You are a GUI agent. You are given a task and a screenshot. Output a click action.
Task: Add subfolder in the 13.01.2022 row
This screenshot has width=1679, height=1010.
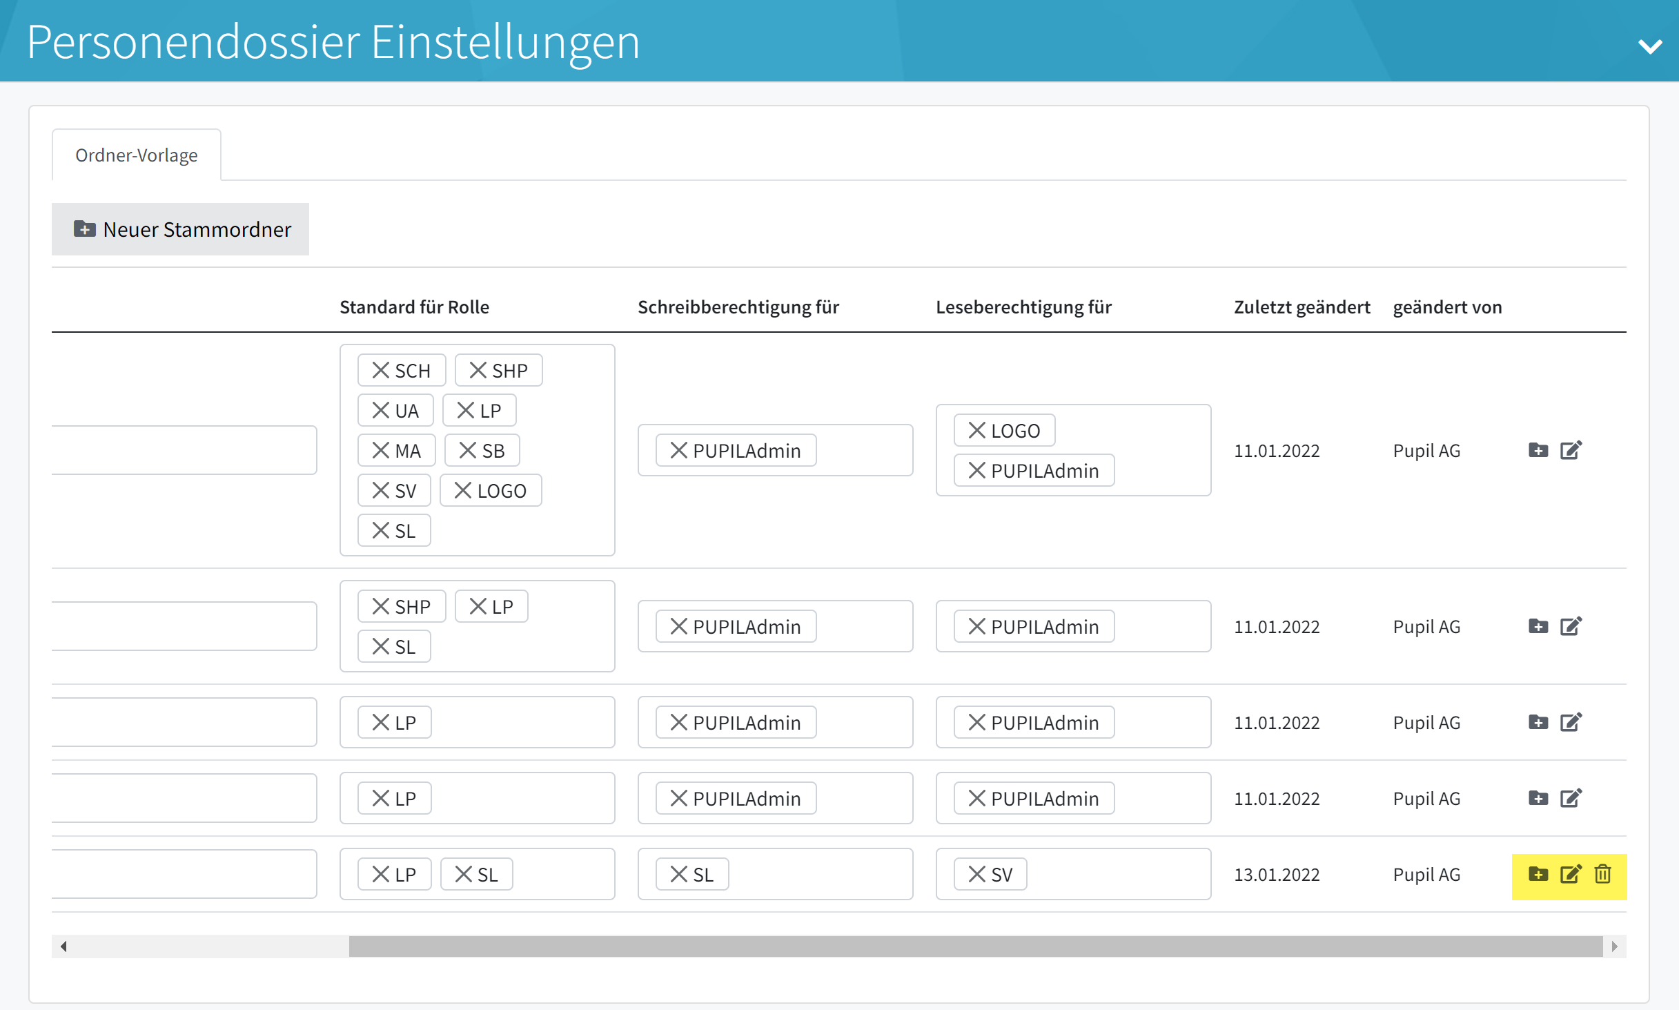pos(1538,874)
